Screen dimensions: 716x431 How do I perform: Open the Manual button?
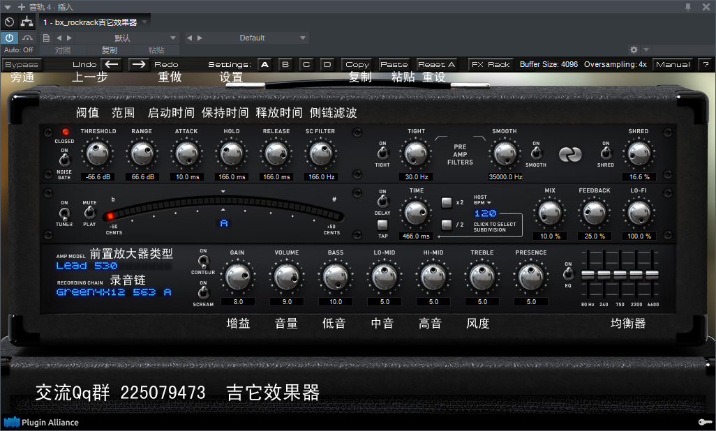coord(673,64)
